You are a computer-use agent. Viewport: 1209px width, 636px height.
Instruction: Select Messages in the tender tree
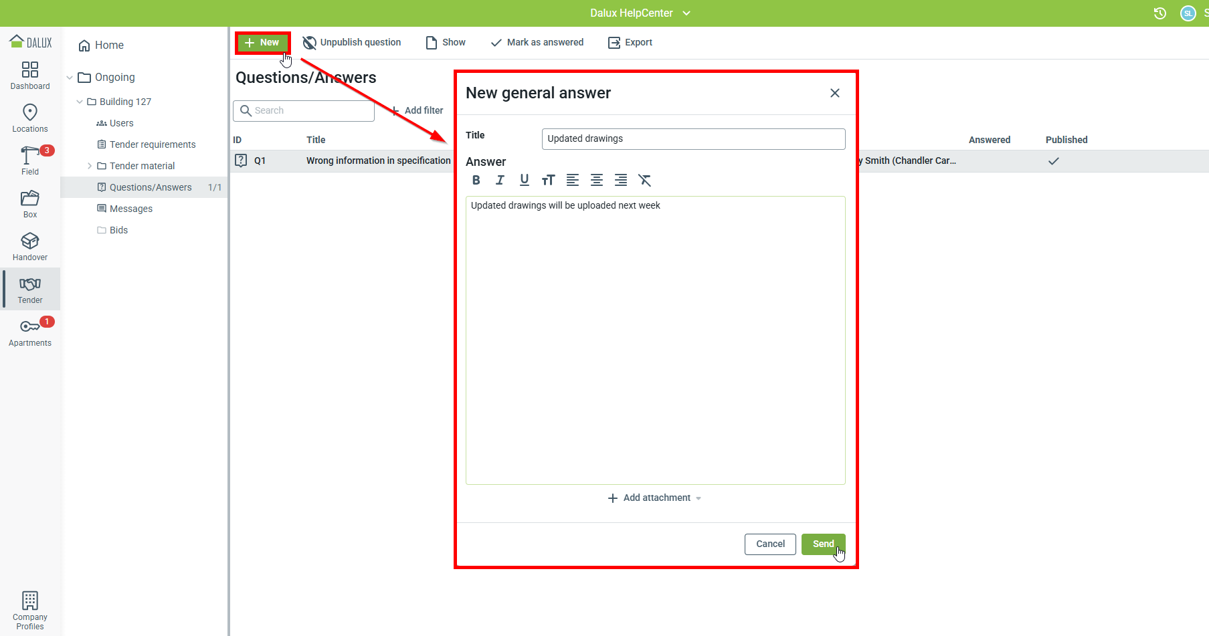(131, 209)
